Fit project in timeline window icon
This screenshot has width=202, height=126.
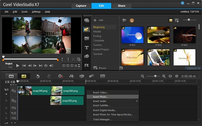(x=170, y=76)
